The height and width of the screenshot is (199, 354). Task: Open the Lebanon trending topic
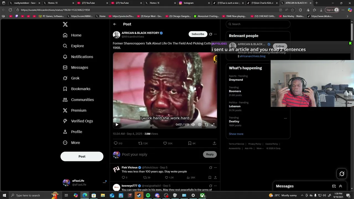[x=235, y=106]
